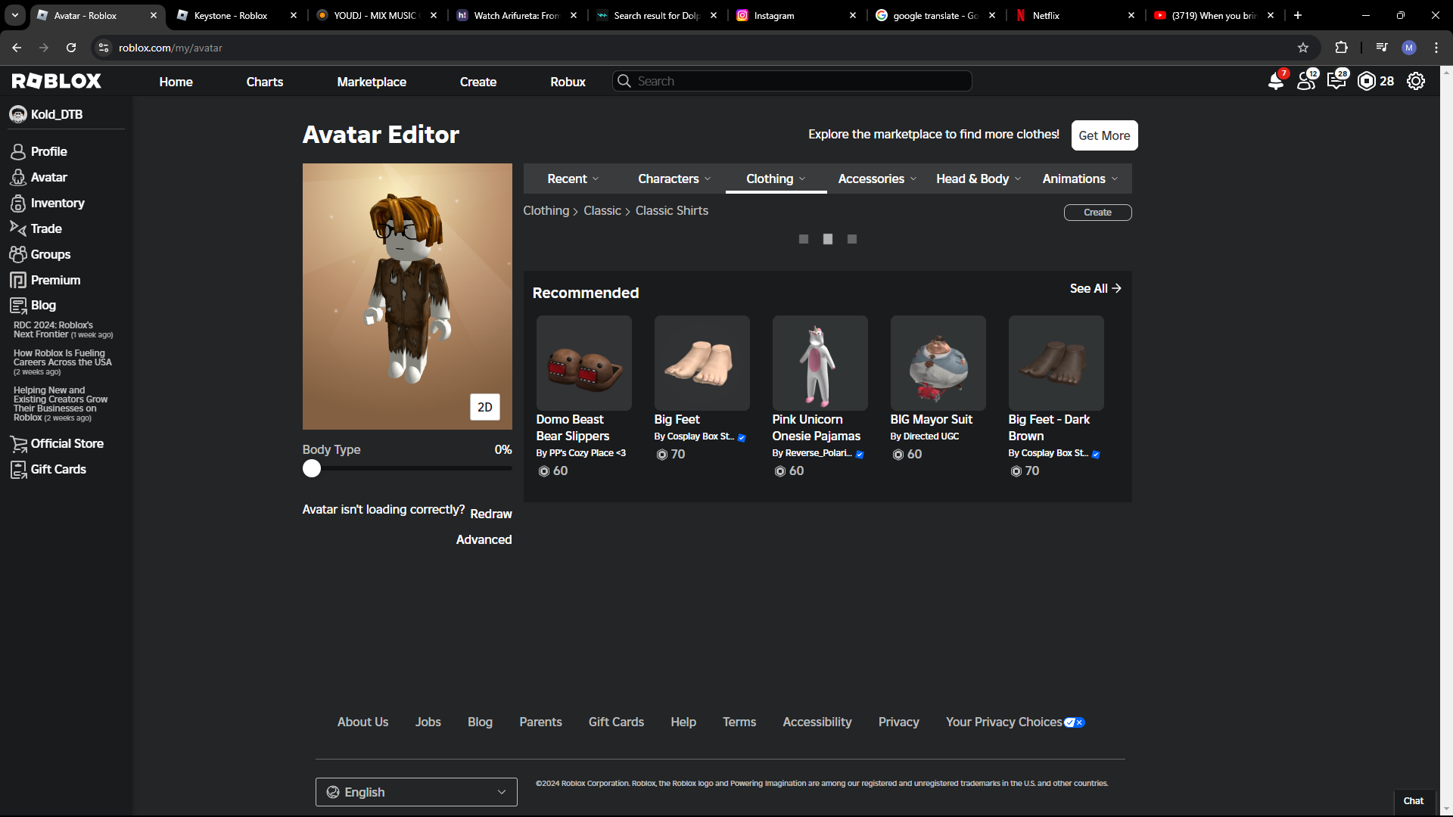
Task: Open the friend requests icon
Action: pos(1306,81)
